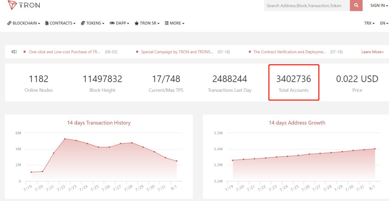This screenshot has width=389, height=201.
Task: Click the 7/22 peak point in Transaction History
Action: click(x=65, y=139)
